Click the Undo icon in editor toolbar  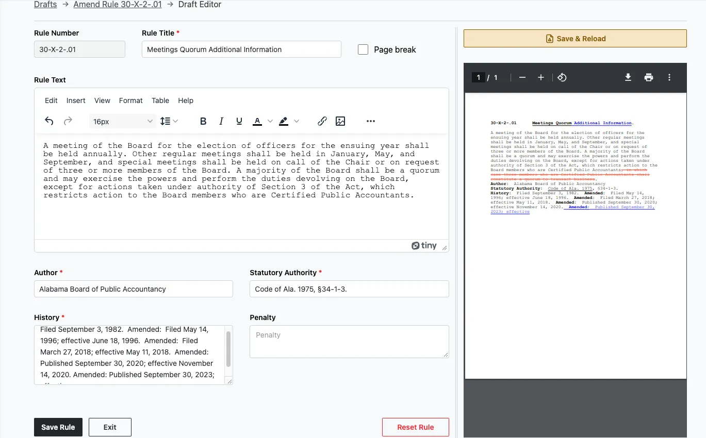click(x=49, y=121)
